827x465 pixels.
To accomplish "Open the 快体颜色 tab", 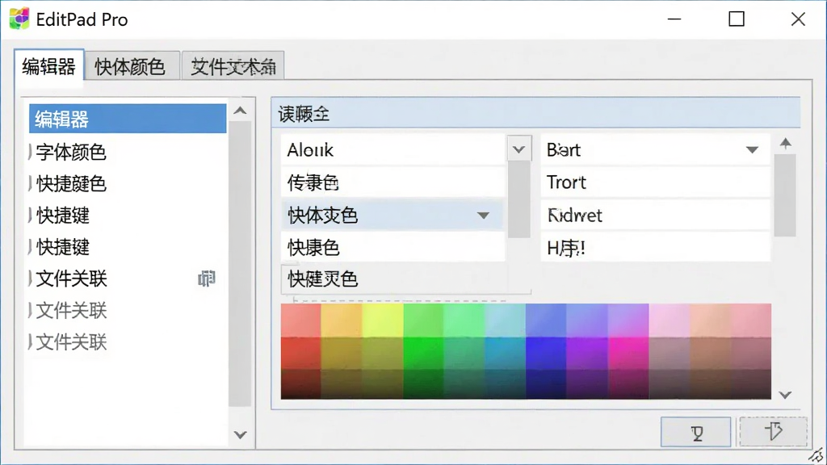I will [x=132, y=66].
